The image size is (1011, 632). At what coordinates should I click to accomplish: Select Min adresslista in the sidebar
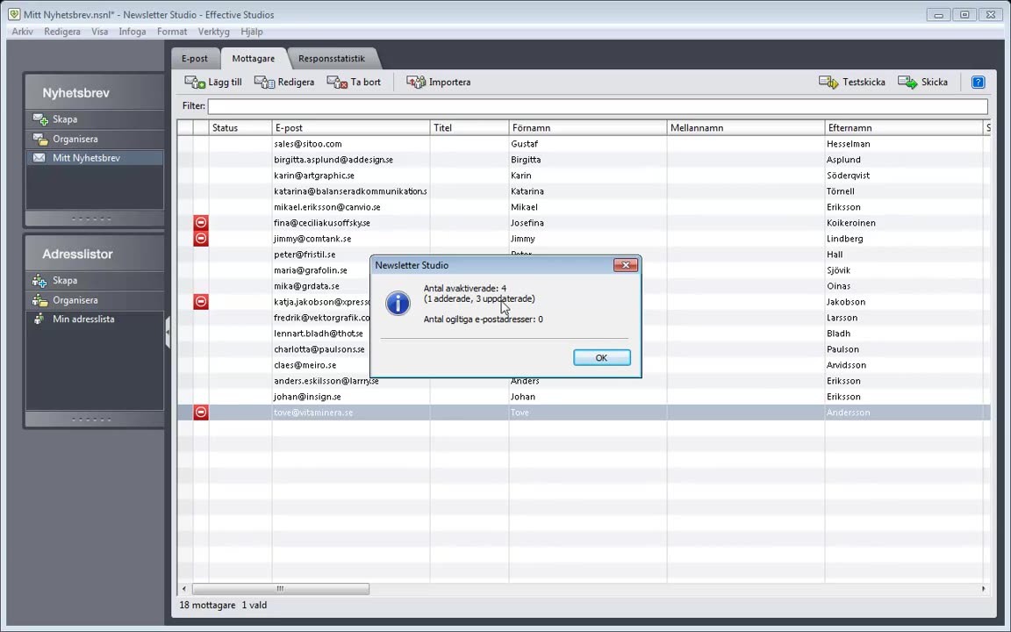click(x=94, y=319)
